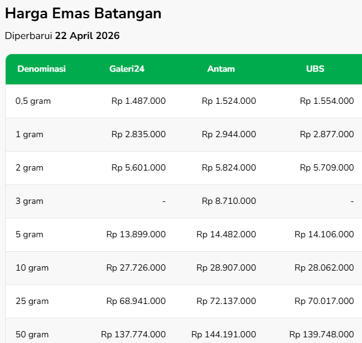Screen dimensions: 362x343
Task: Click the Antam column header
Action: click(221, 69)
